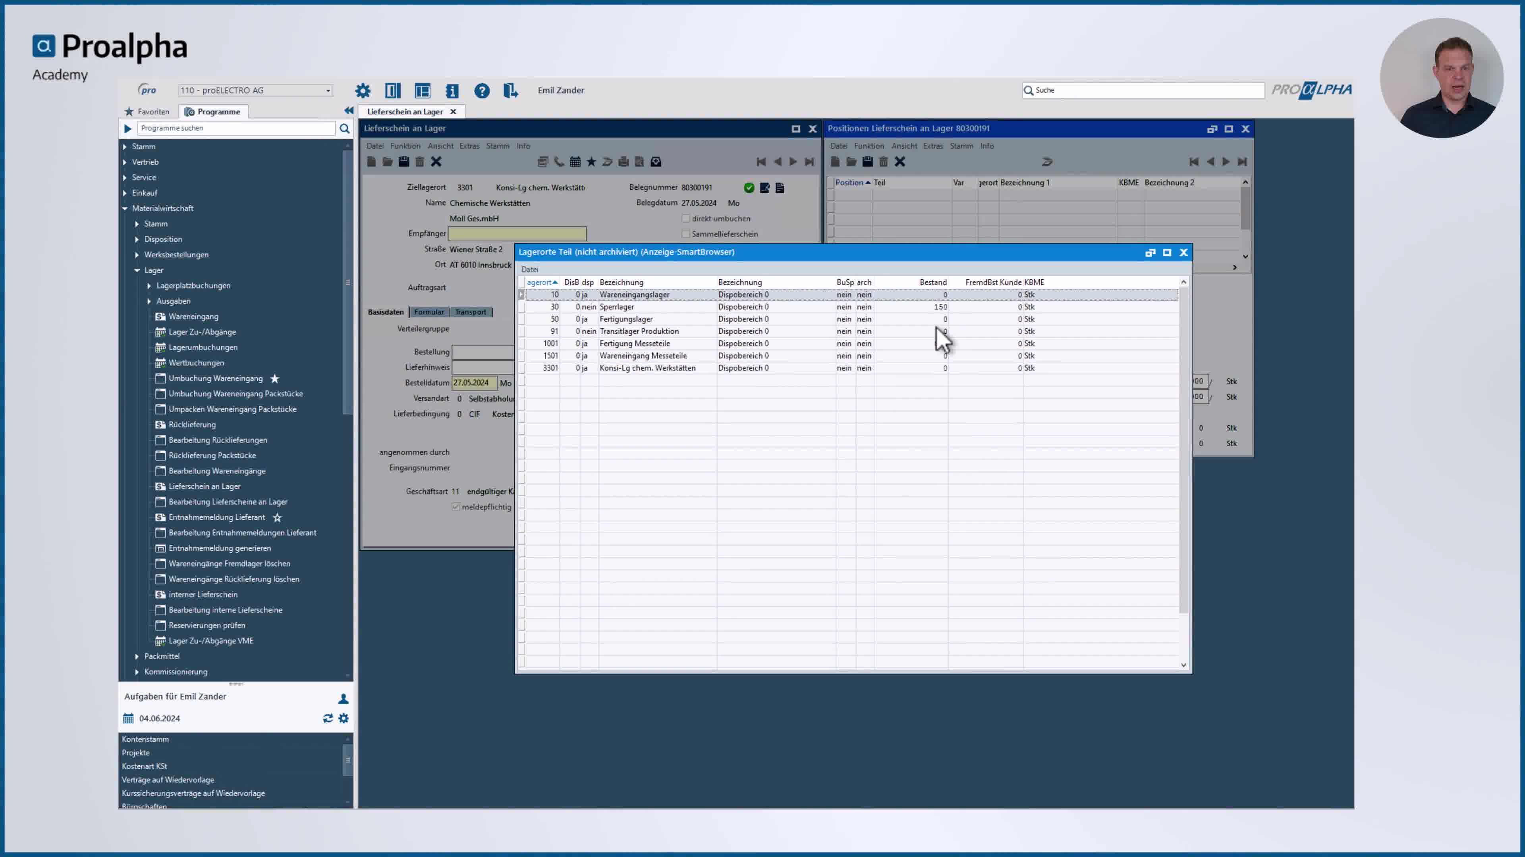Click the Programme suchen input field
This screenshot has height=857, width=1525.
[x=236, y=128]
